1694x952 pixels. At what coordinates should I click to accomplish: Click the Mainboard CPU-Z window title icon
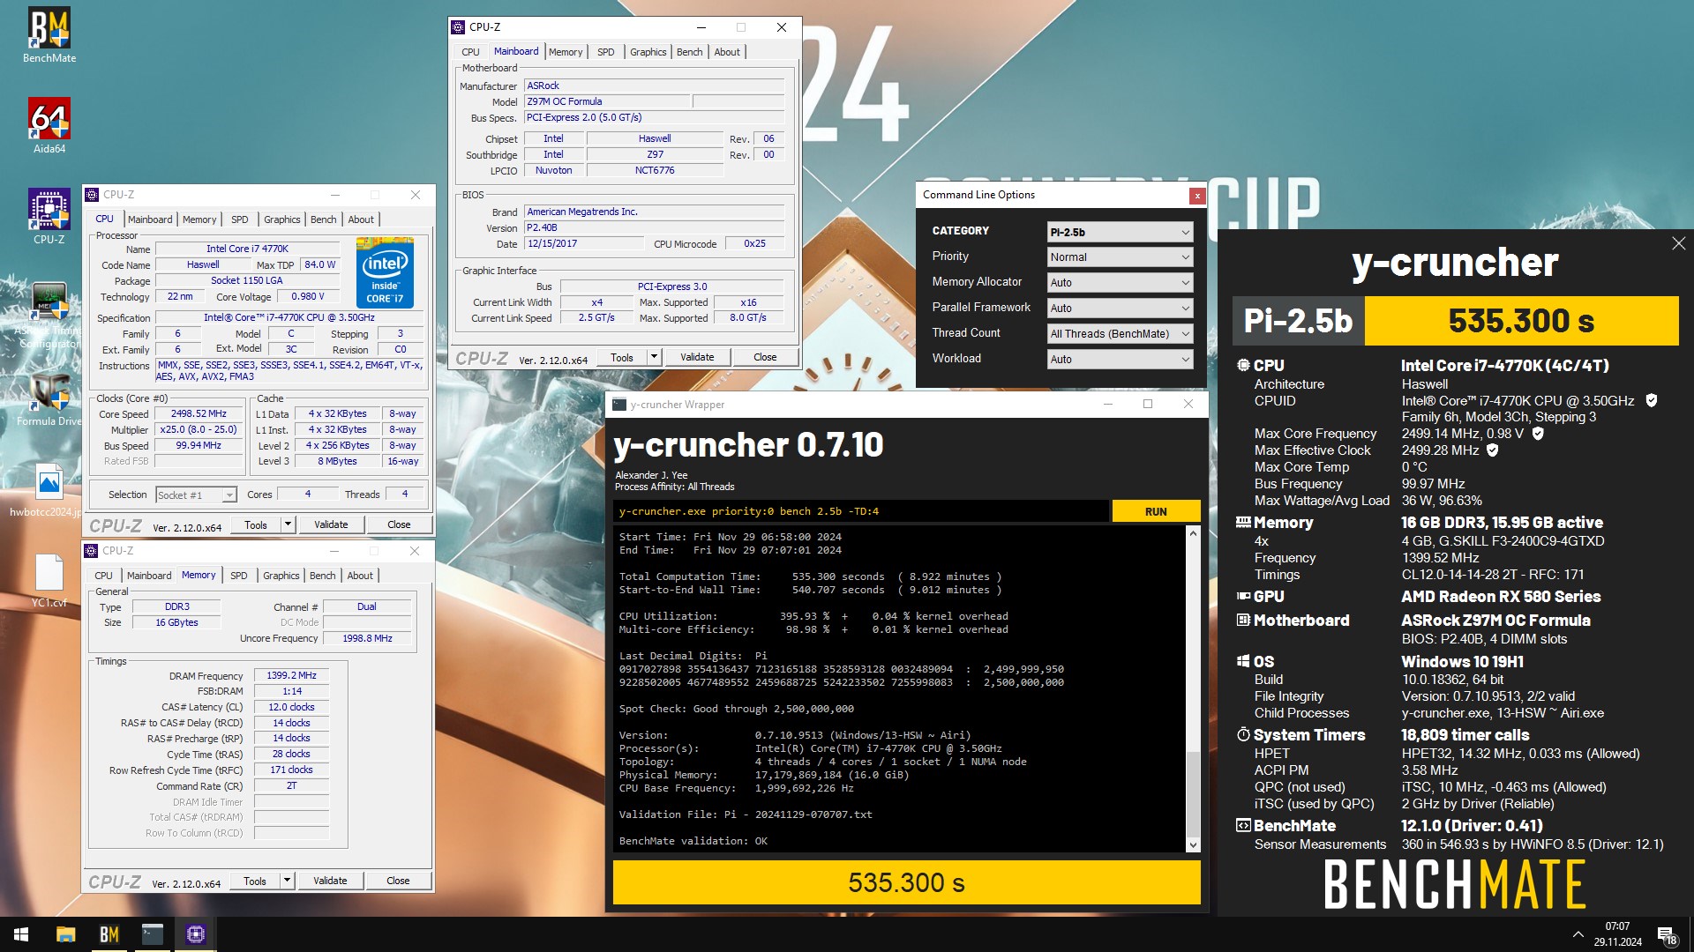tap(458, 27)
